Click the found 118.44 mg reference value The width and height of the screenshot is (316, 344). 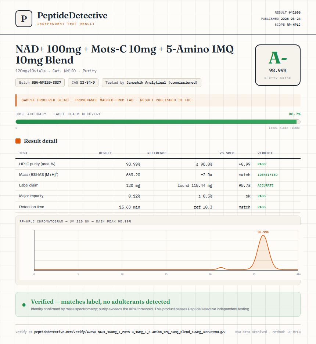point(195,186)
